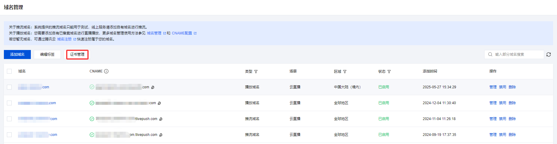Check the first domain row checkbox

click(x=9, y=87)
